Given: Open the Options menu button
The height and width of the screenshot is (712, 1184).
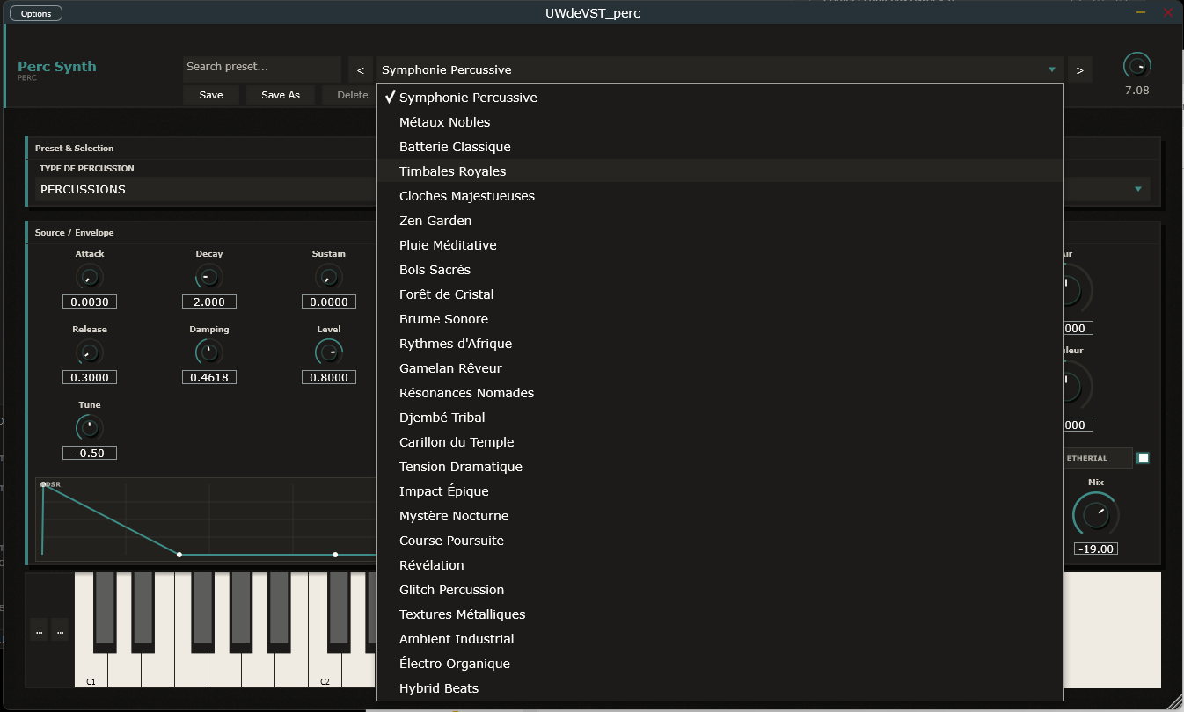Looking at the screenshot, I should point(36,13).
